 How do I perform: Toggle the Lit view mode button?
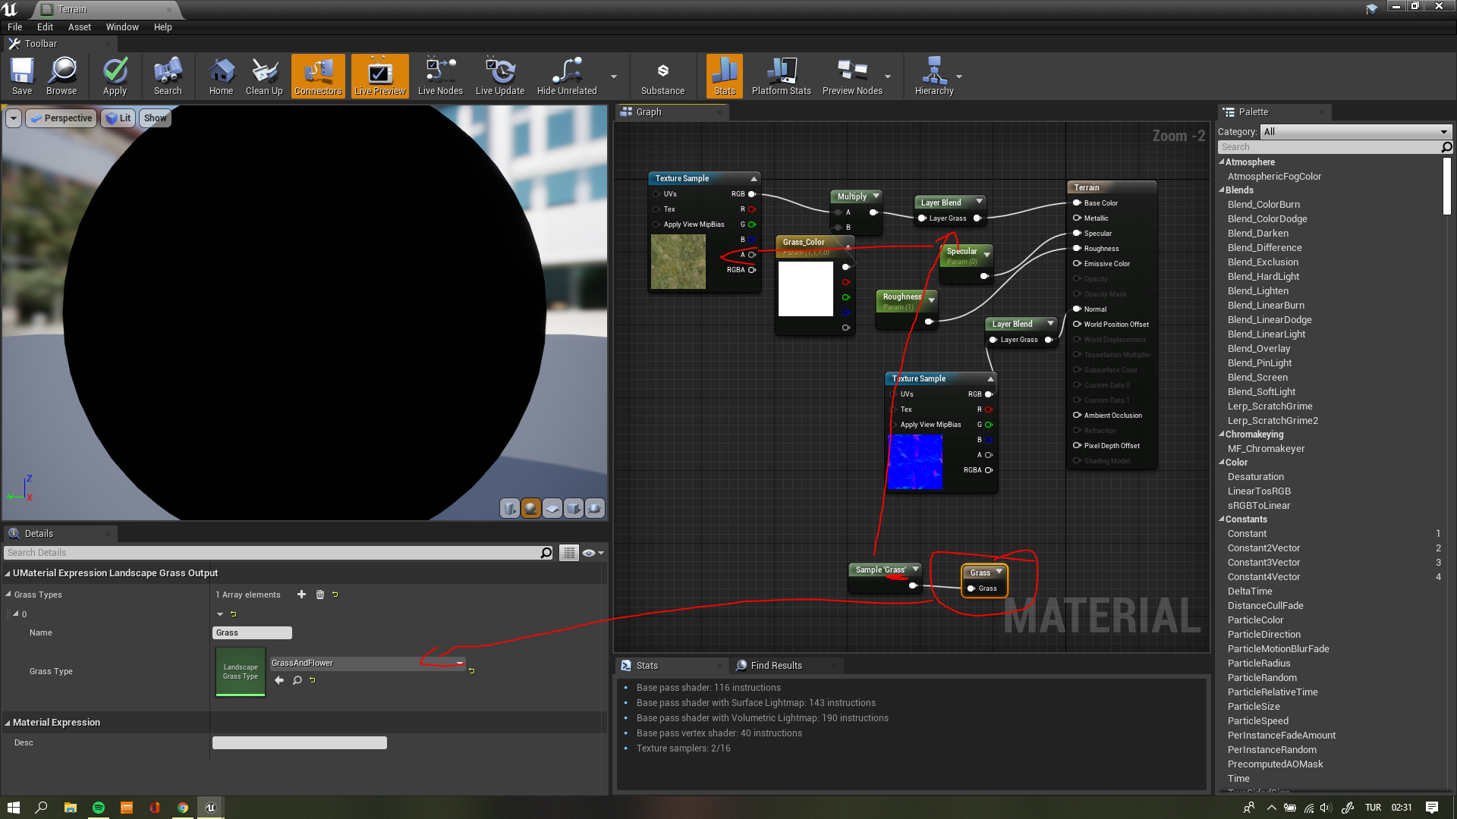118,118
